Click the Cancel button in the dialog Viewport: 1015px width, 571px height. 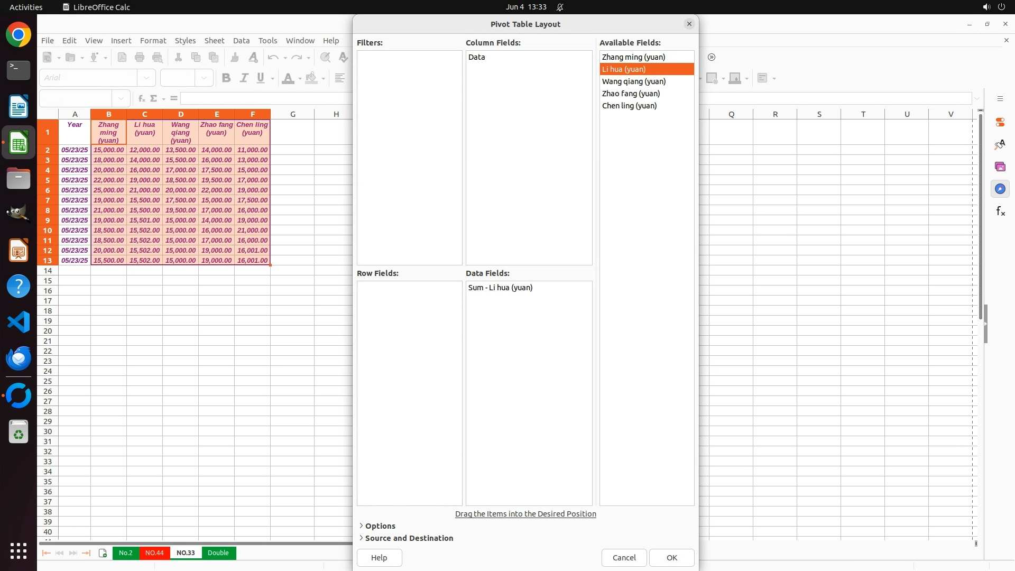tap(624, 558)
